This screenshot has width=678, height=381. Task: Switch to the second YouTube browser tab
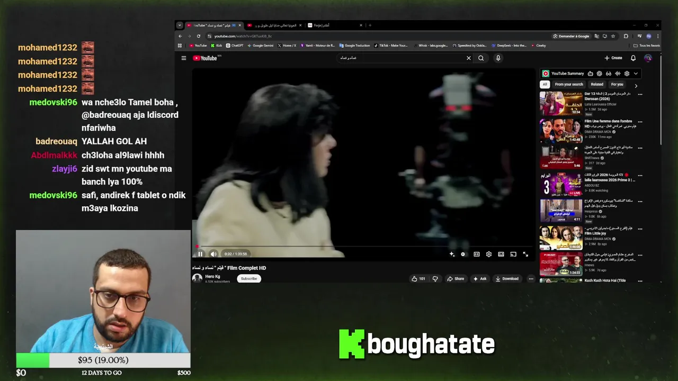point(274,25)
